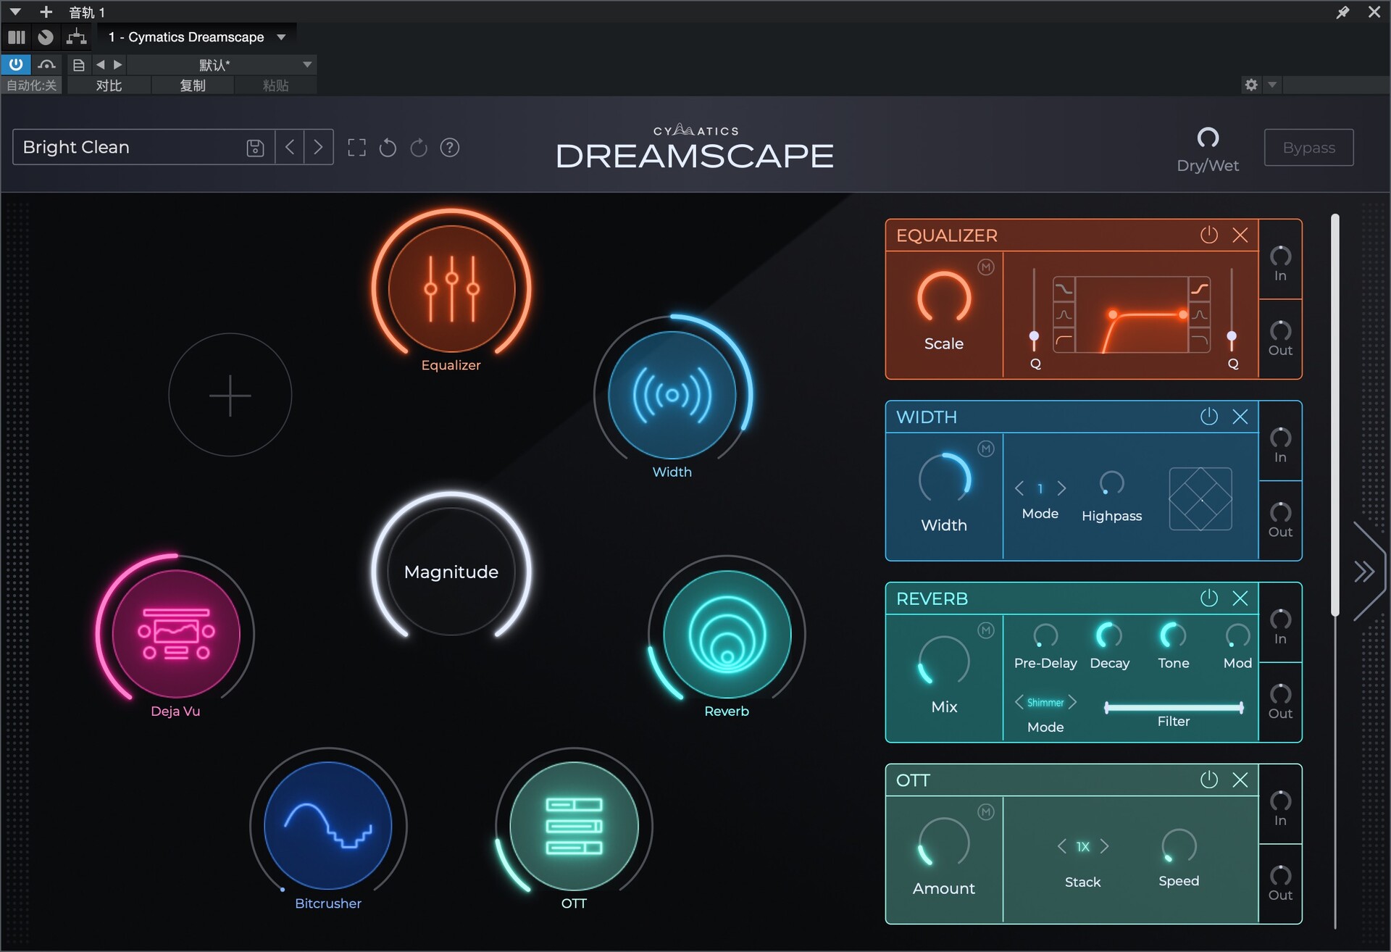
Task: Select the Deja Vu effect module
Action: coord(175,632)
